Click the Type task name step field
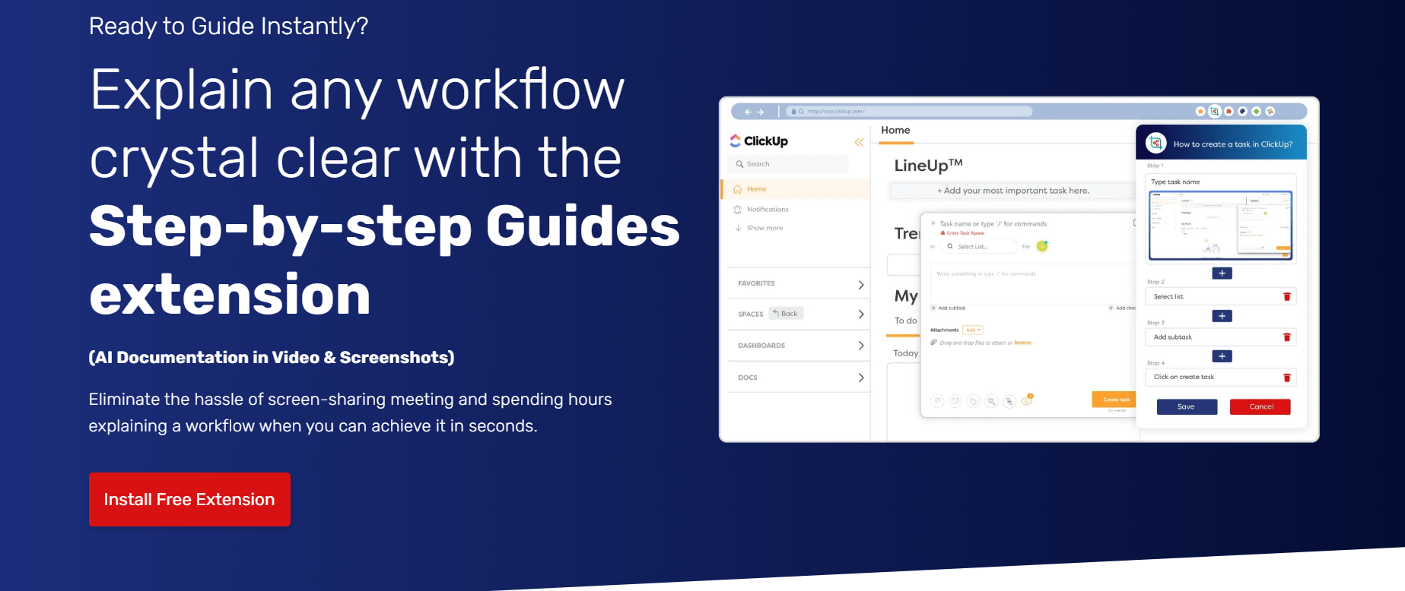This screenshot has width=1405, height=591. [x=1220, y=182]
